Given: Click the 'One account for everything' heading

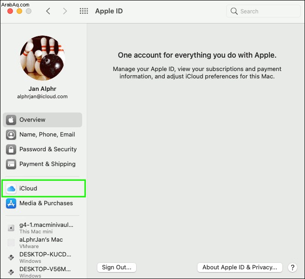Looking at the screenshot, I should [x=197, y=55].
